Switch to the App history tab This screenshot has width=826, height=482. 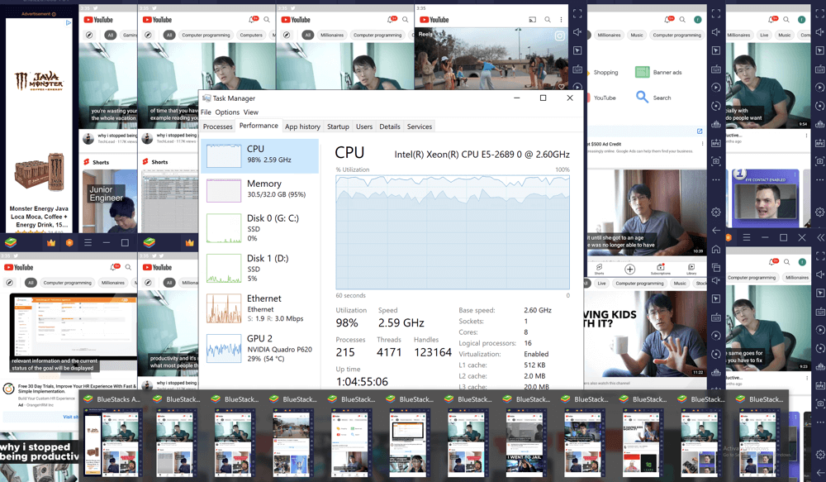(x=302, y=126)
